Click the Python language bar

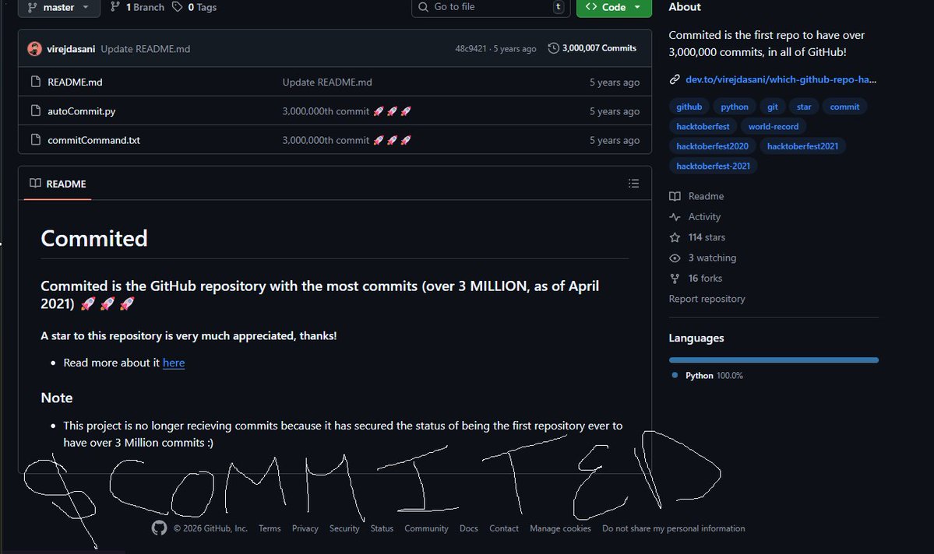[774, 360]
